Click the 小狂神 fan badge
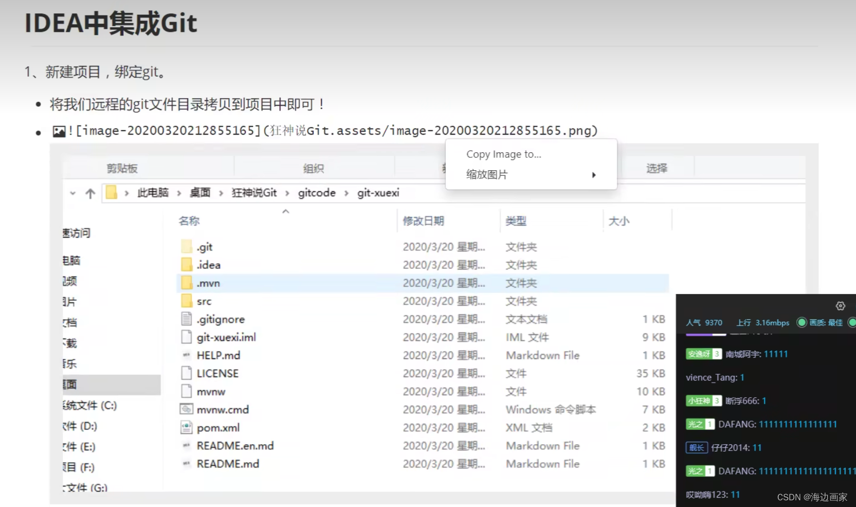856x507 pixels. (703, 401)
